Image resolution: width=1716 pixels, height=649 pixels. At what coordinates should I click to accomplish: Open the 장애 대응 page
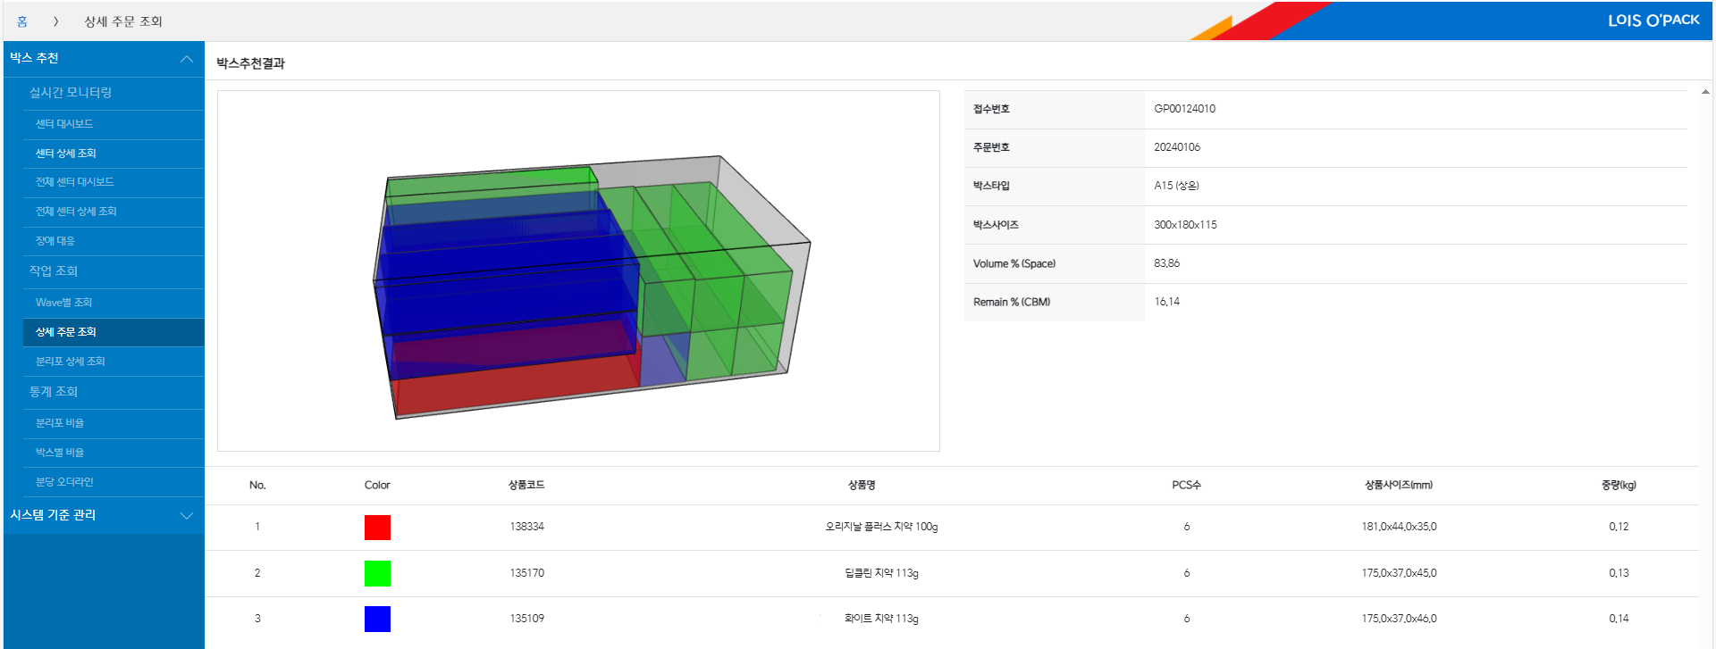coord(55,241)
